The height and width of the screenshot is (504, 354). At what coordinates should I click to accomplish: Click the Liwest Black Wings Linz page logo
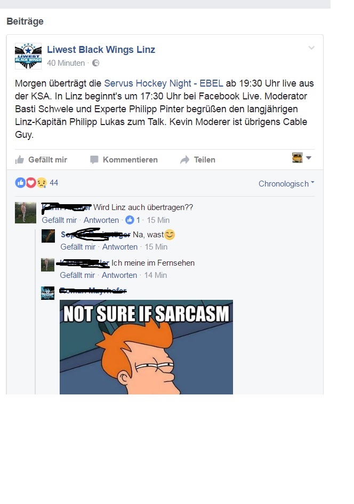coord(28,56)
